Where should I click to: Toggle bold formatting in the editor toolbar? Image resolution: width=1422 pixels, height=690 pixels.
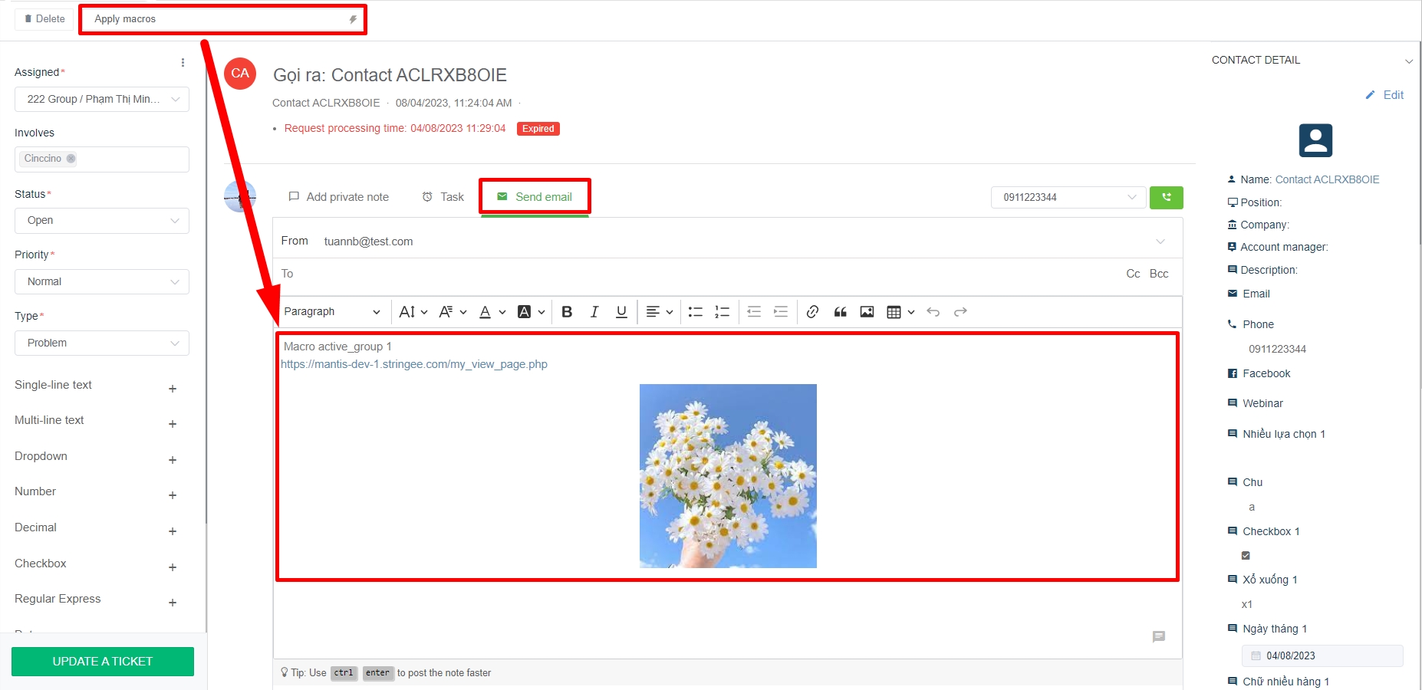pos(567,312)
